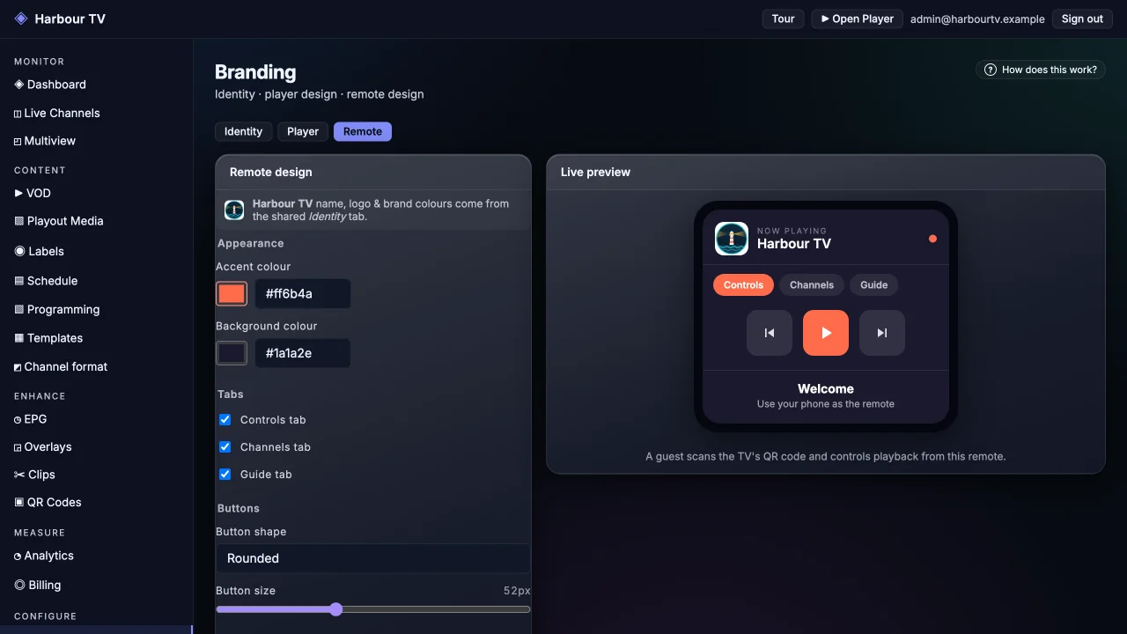Image resolution: width=1127 pixels, height=634 pixels.
Task: Open the Accent colour swatch picker
Action: 232,294
